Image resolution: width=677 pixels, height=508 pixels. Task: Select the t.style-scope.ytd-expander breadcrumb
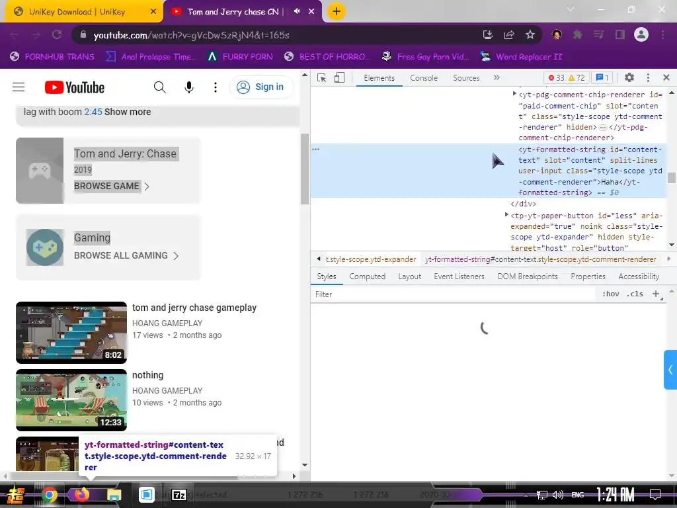coord(371,259)
